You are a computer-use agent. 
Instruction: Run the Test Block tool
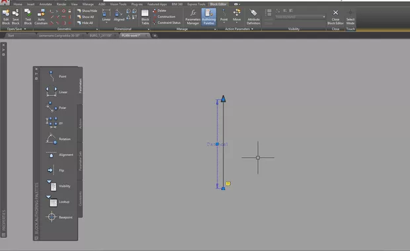click(28, 17)
